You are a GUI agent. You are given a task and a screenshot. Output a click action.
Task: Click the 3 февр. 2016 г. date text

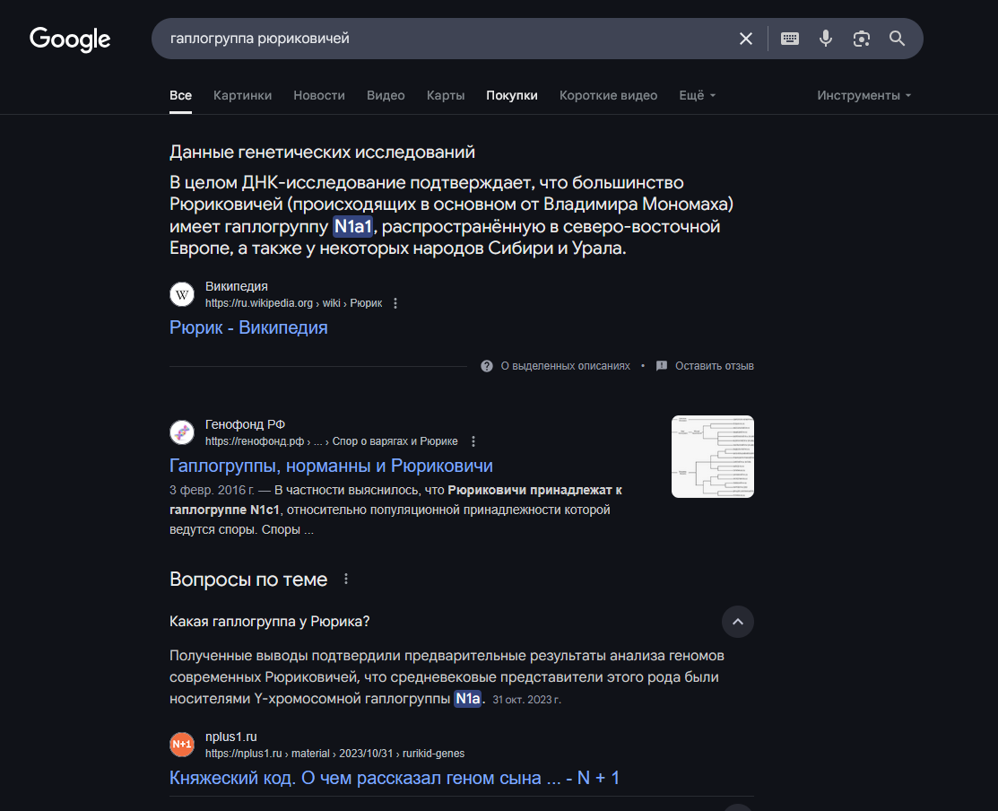pyautogui.click(x=212, y=490)
